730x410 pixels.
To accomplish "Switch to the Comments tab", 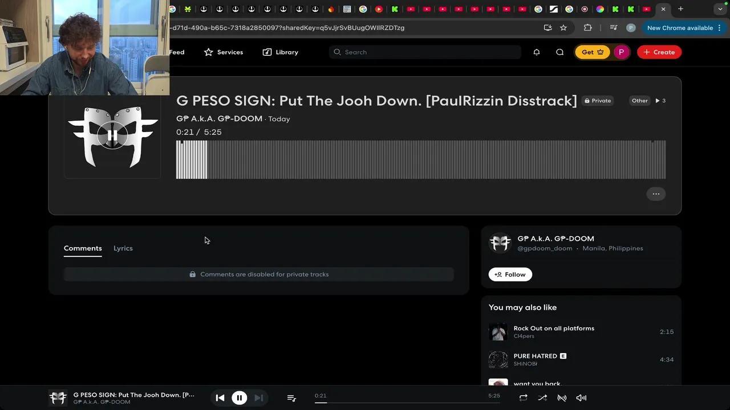I will point(83,248).
